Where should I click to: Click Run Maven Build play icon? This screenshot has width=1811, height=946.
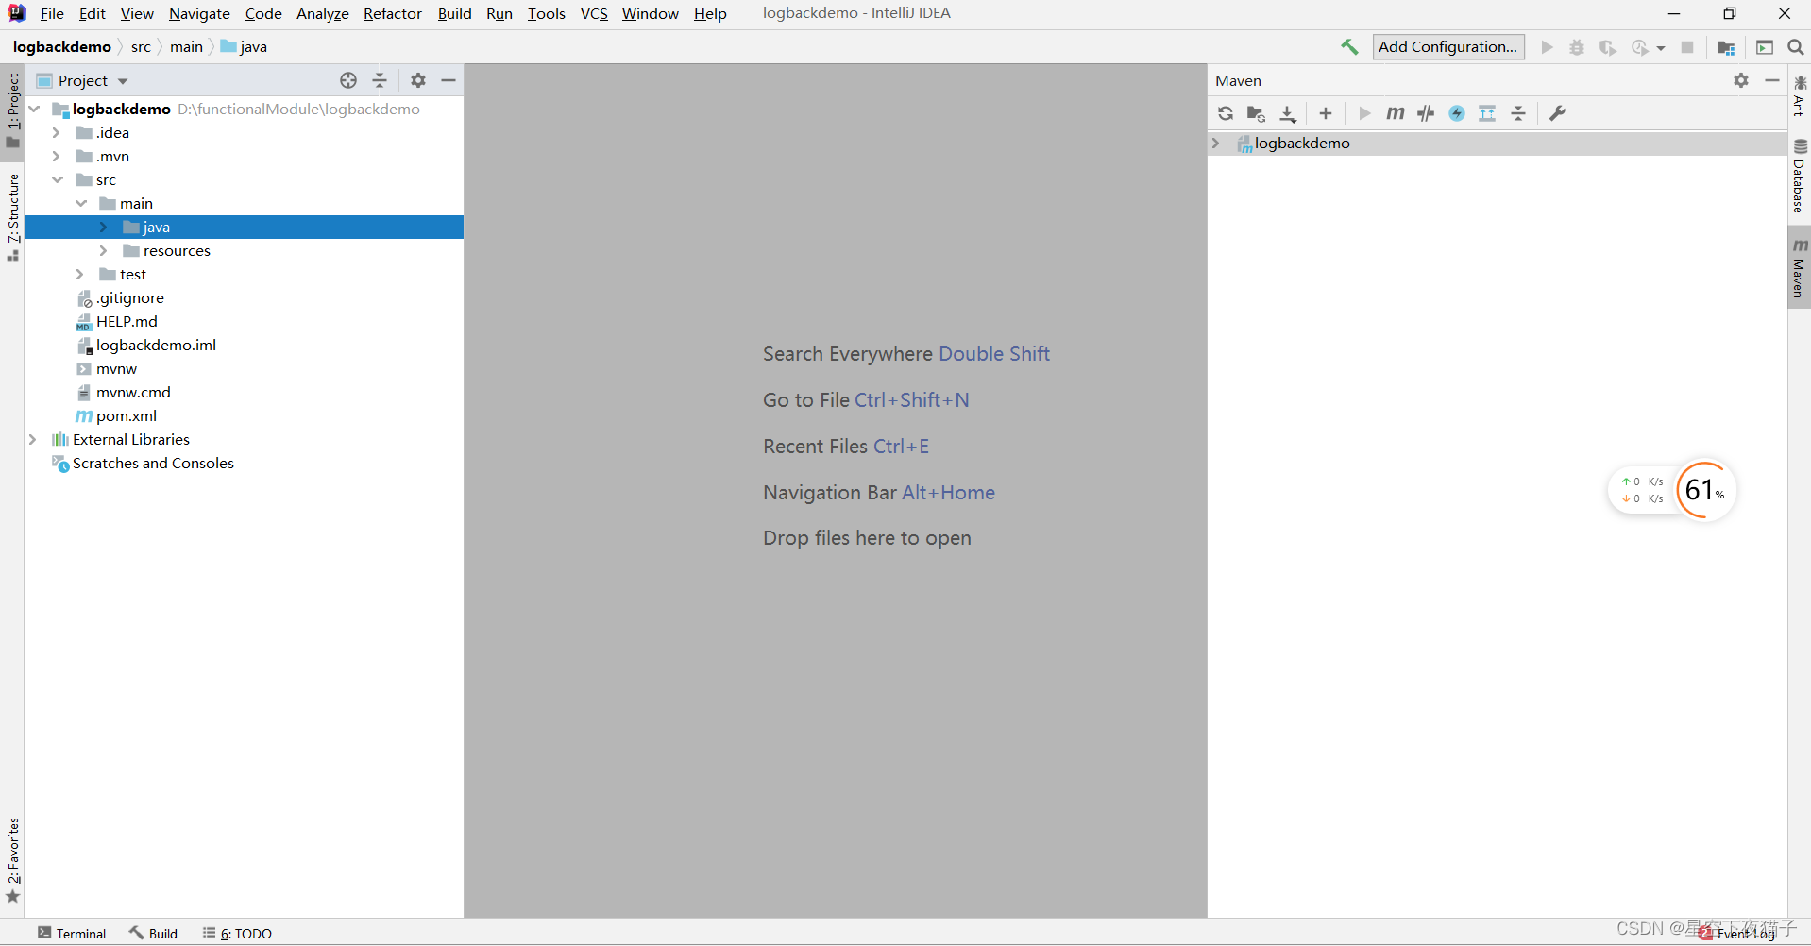pos(1364,113)
